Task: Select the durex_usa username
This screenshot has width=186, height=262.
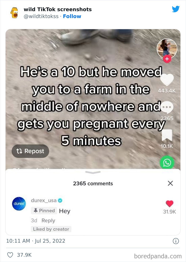Action: [x=44, y=200]
